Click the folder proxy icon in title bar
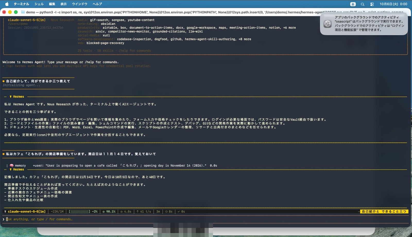 (23, 12)
